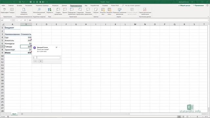Viewport: 210px width, 118px height.
Task: Collapse the ribbon with the chevron
Action: pos(208,17)
